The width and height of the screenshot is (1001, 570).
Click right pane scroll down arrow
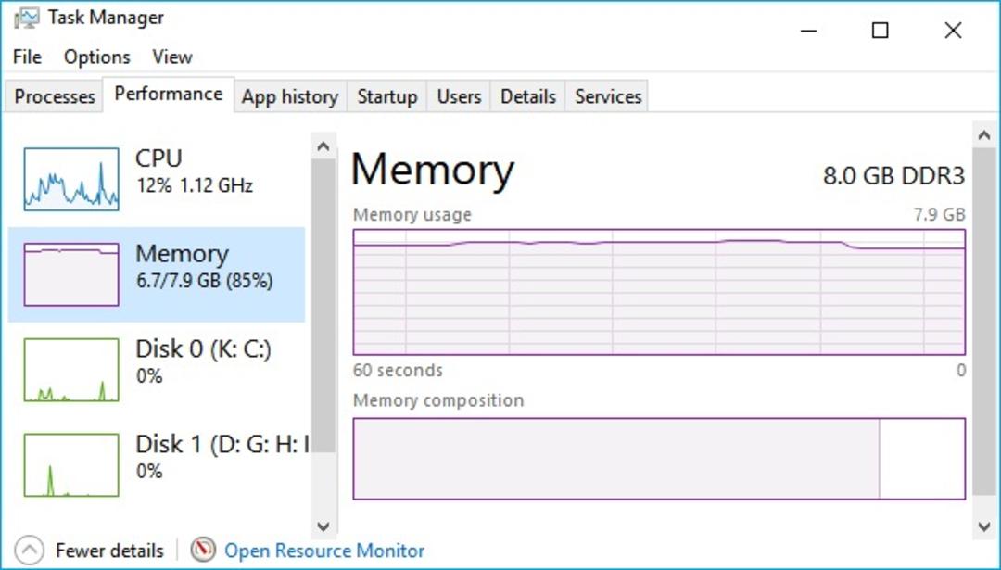(983, 526)
